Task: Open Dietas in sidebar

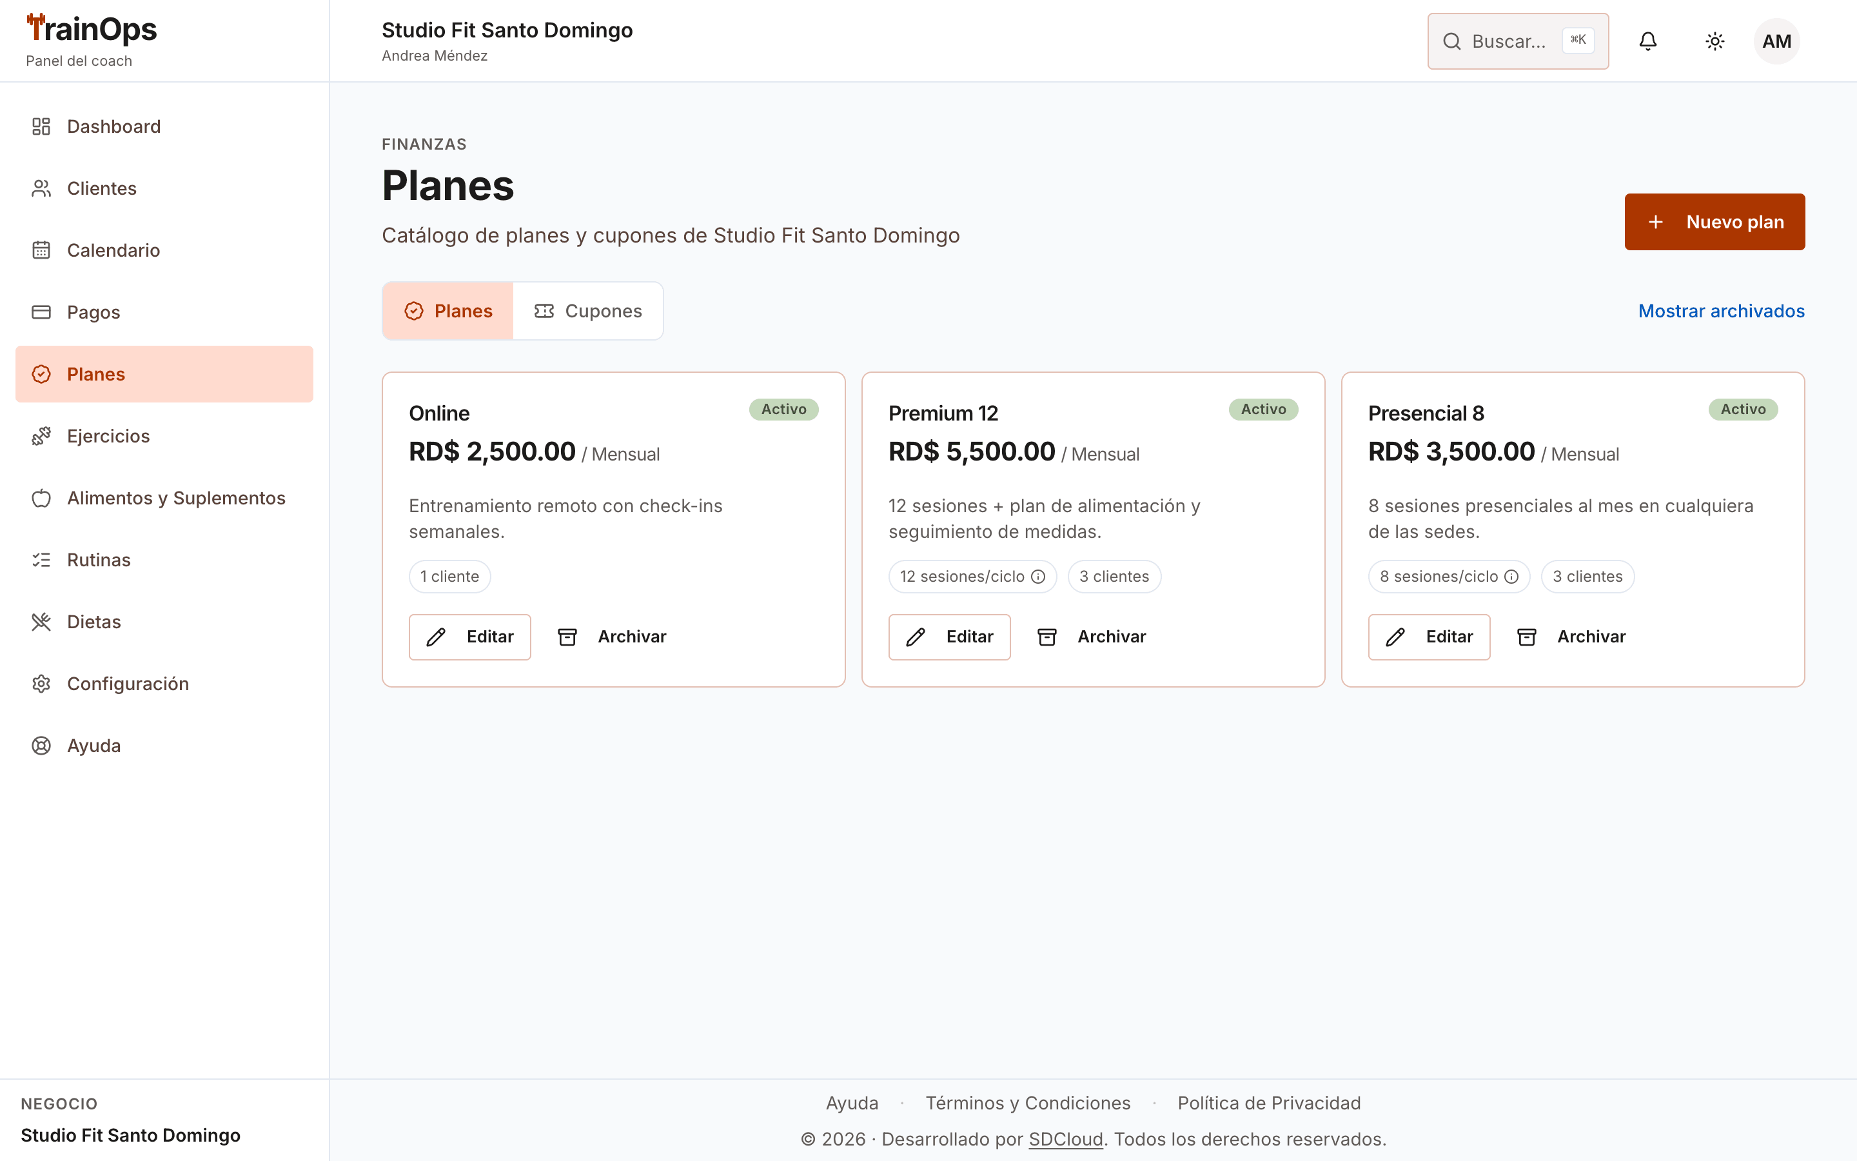Action: coord(164,622)
